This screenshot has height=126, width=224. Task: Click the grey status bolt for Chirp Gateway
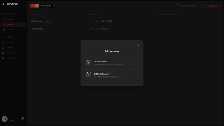click(x=91, y=21)
